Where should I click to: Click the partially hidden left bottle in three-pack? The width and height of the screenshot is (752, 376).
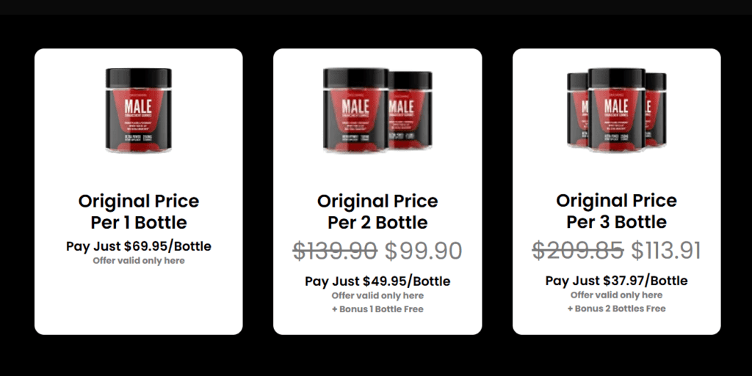click(577, 109)
